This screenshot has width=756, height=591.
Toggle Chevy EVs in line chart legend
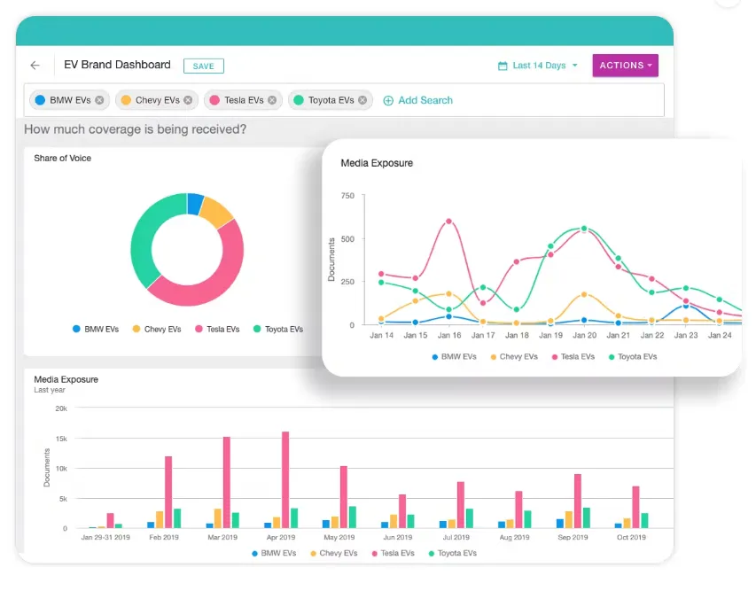[514, 357]
